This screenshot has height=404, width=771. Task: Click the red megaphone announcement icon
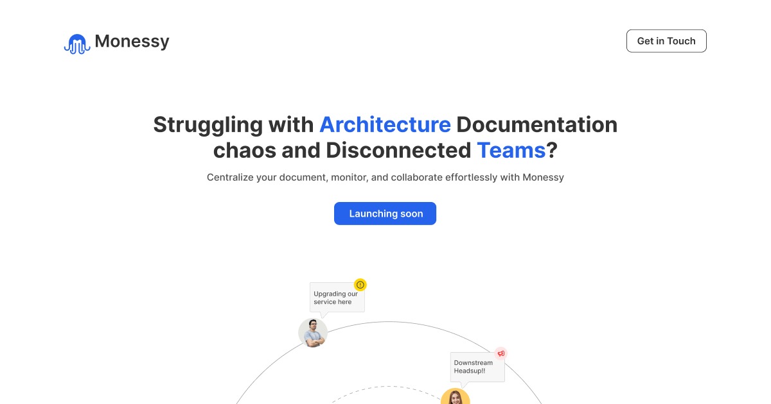501,353
